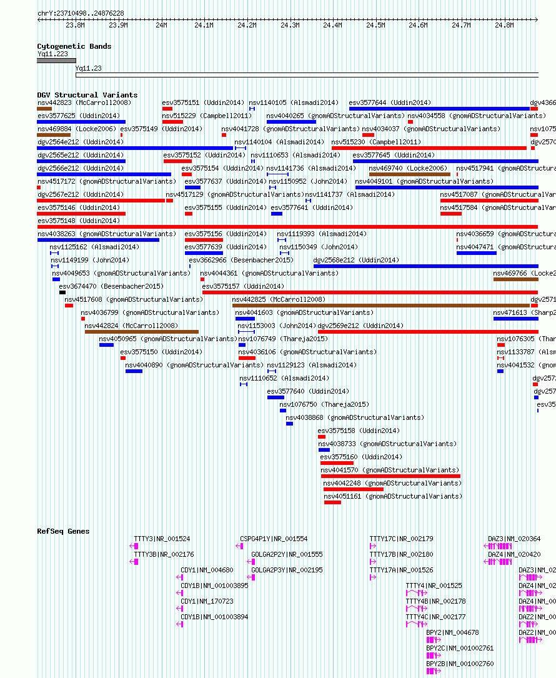Click the brown bar under nsv469740 (Locke2006)

point(409,175)
